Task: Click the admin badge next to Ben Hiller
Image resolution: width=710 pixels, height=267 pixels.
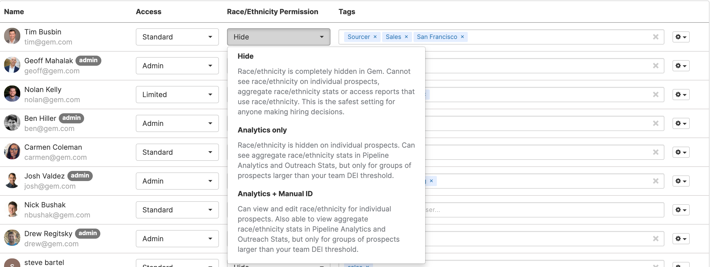Action: tap(71, 118)
